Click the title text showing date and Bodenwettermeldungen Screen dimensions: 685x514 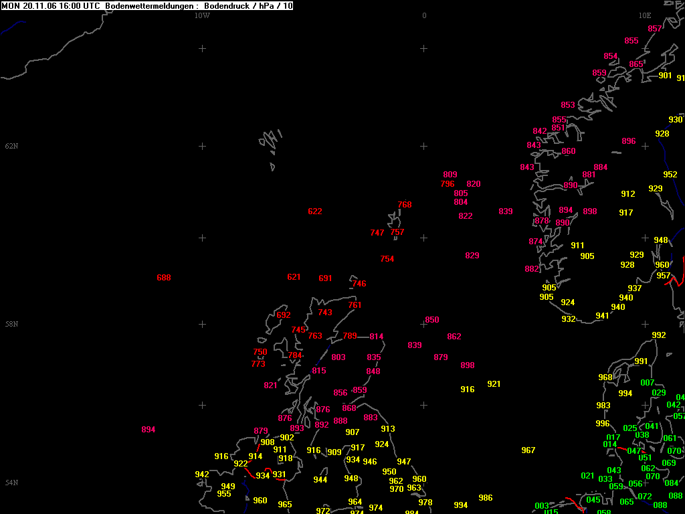146,5
